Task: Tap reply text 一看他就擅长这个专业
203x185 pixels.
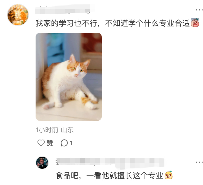Action: 125,176
